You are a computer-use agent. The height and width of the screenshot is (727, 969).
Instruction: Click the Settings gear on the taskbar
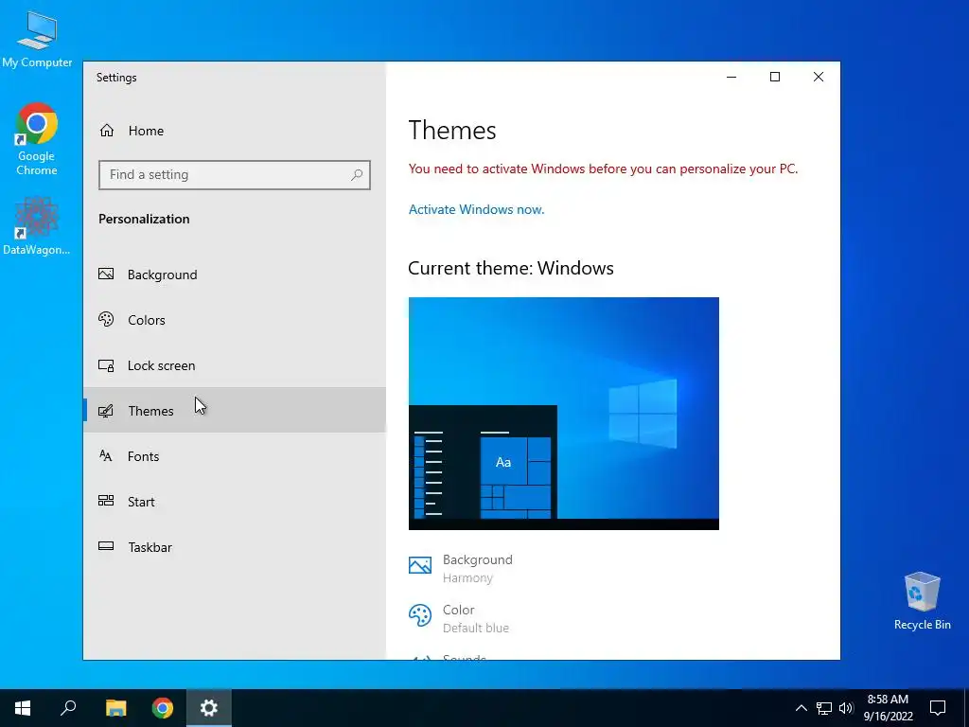click(209, 708)
